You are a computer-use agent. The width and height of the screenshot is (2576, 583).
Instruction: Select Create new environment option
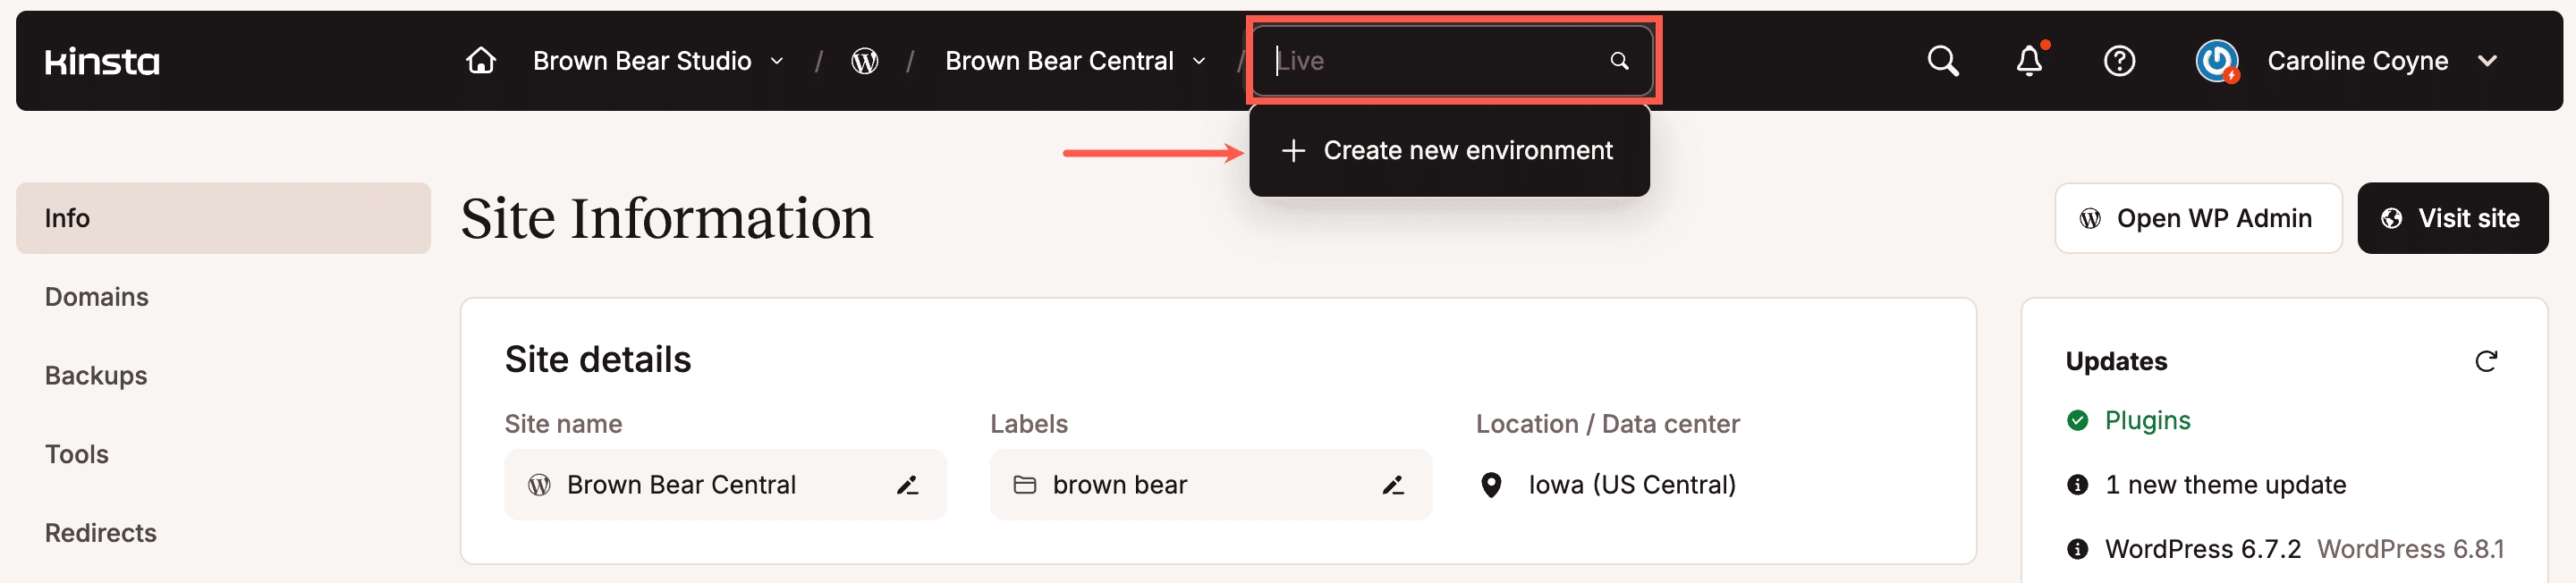(1448, 150)
